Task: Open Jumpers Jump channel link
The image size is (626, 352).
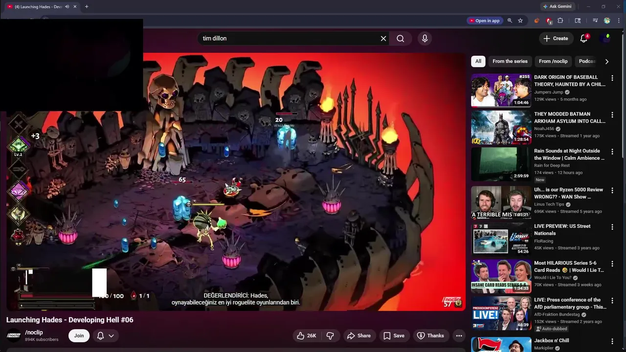Action: pyautogui.click(x=549, y=92)
